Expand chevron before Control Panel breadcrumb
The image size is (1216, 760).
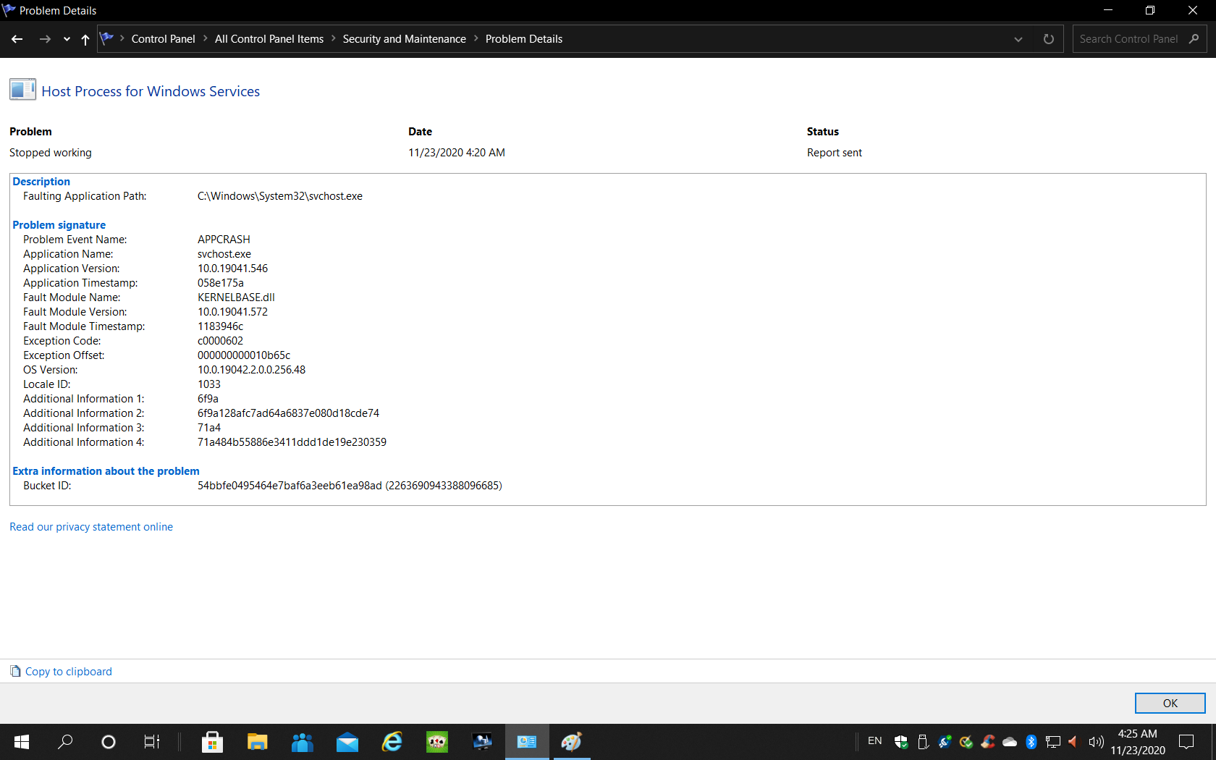point(122,38)
